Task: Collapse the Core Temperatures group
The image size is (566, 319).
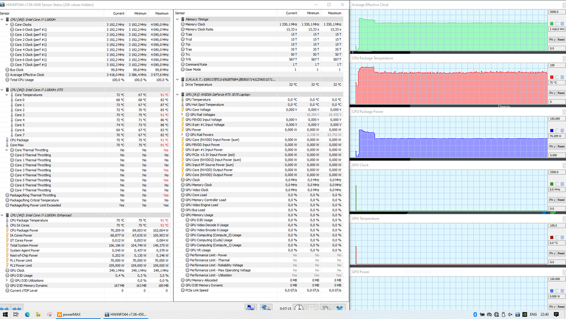Action: (7, 95)
